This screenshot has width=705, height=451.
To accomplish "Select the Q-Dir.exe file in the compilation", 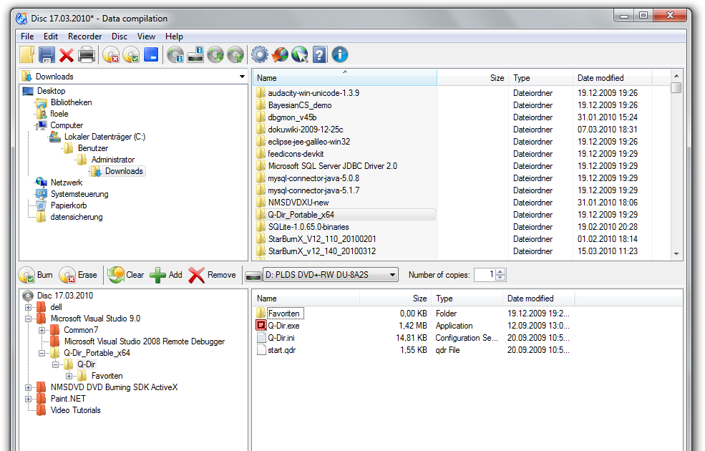I will click(x=285, y=325).
